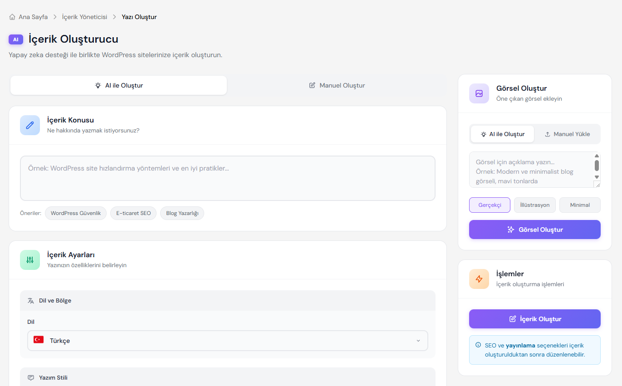
Task: Focus the content topic text field
Action: 228,178
